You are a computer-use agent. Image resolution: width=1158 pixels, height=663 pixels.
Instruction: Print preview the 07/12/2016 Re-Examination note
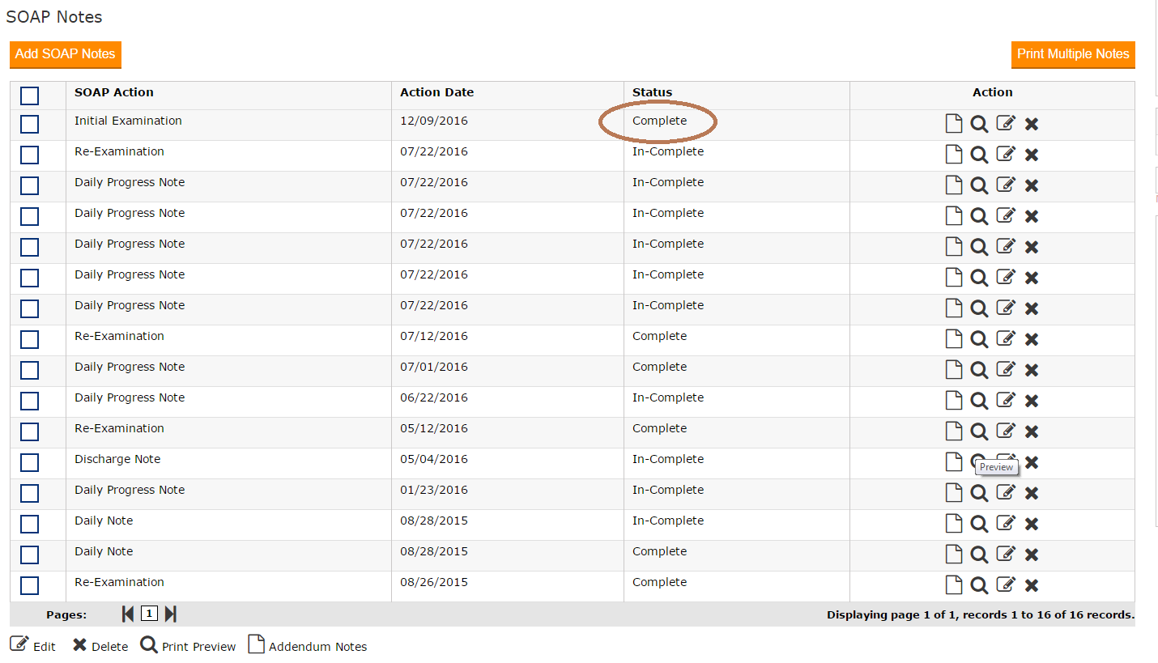click(979, 339)
